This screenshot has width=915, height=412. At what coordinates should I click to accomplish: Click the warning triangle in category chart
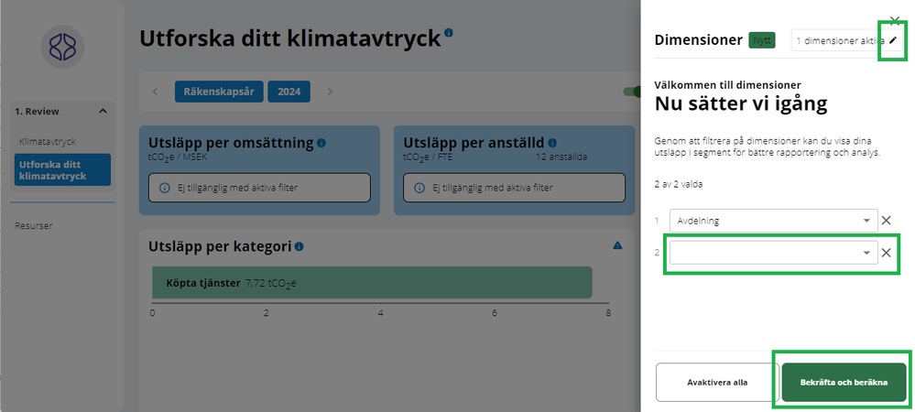(617, 245)
